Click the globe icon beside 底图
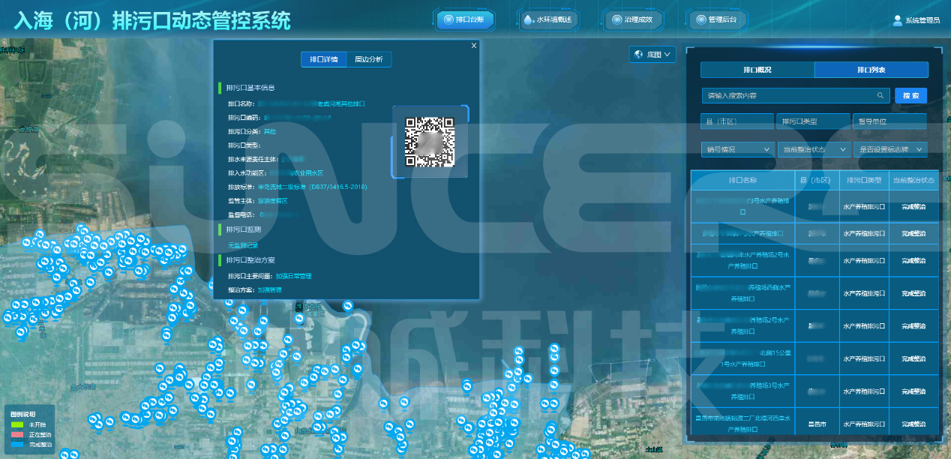This screenshot has width=951, height=459. pos(639,55)
